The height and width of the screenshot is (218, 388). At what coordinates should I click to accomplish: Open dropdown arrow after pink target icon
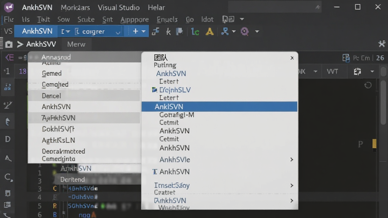click(257, 31)
